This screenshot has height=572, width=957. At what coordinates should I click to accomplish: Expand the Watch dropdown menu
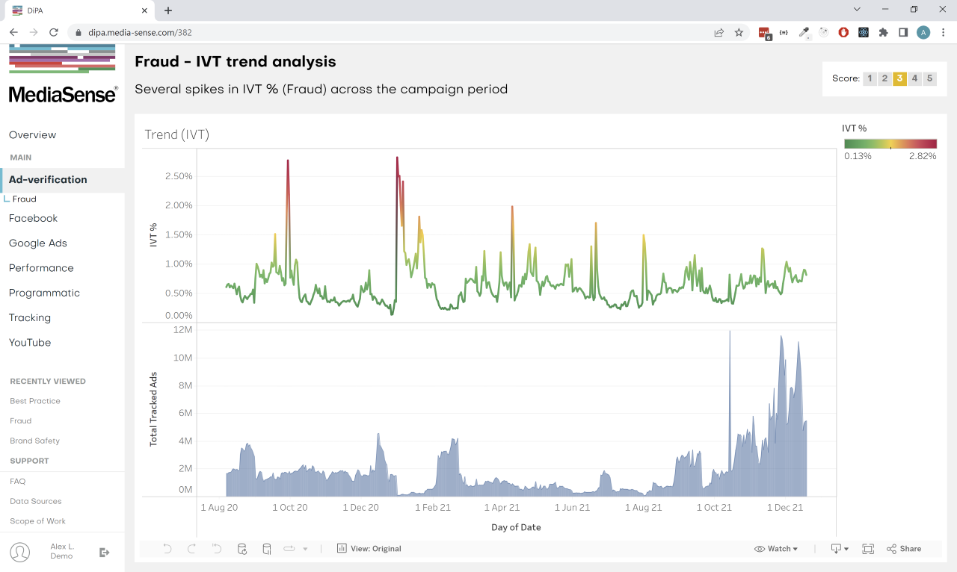point(776,549)
